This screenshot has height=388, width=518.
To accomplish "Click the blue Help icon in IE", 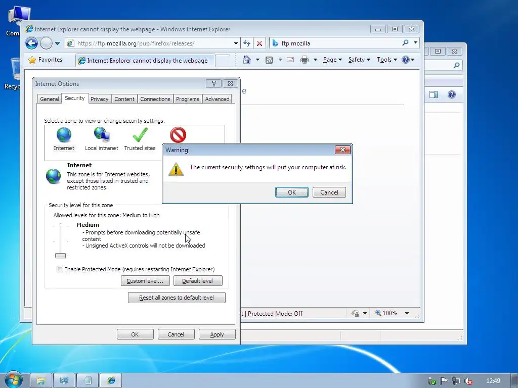I will (x=406, y=60).
